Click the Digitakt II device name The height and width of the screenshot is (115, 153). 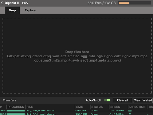coord(12,3)
